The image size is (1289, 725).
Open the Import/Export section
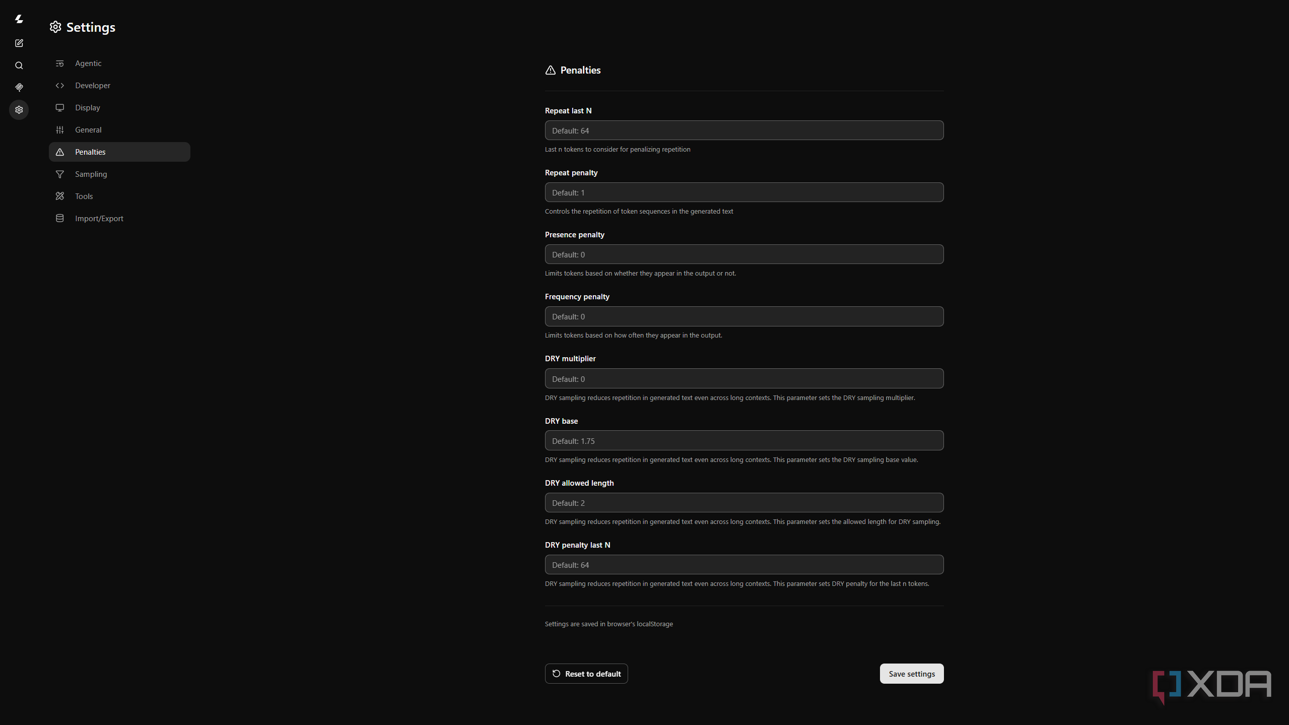(x=119, y=219)
